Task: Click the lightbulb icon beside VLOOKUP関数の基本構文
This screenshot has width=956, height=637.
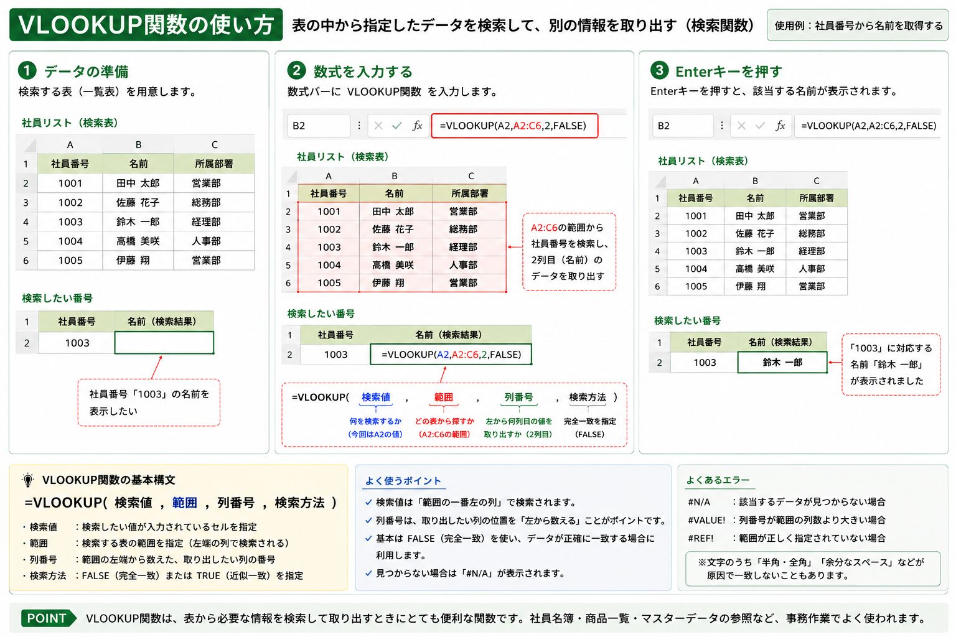Action: click(x=28, y=480)
